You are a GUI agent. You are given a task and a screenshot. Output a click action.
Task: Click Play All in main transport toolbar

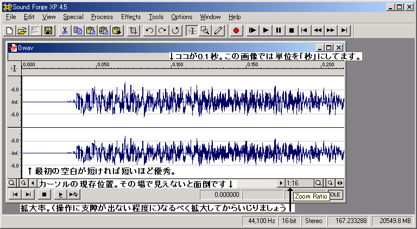tap(252, 30)
